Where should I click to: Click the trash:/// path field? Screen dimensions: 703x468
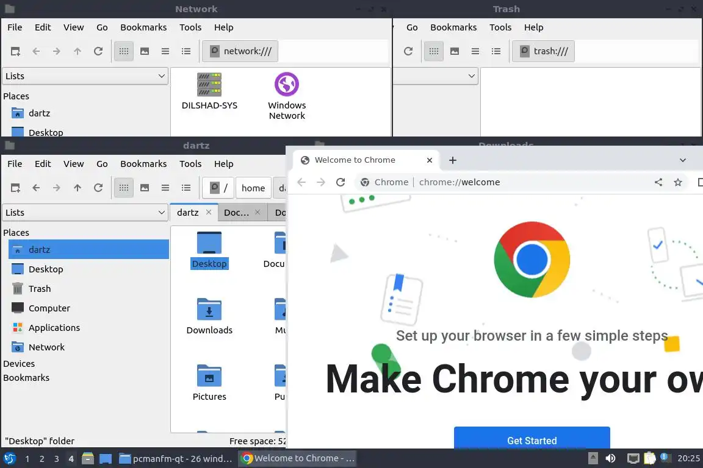[x=543, y=51]
